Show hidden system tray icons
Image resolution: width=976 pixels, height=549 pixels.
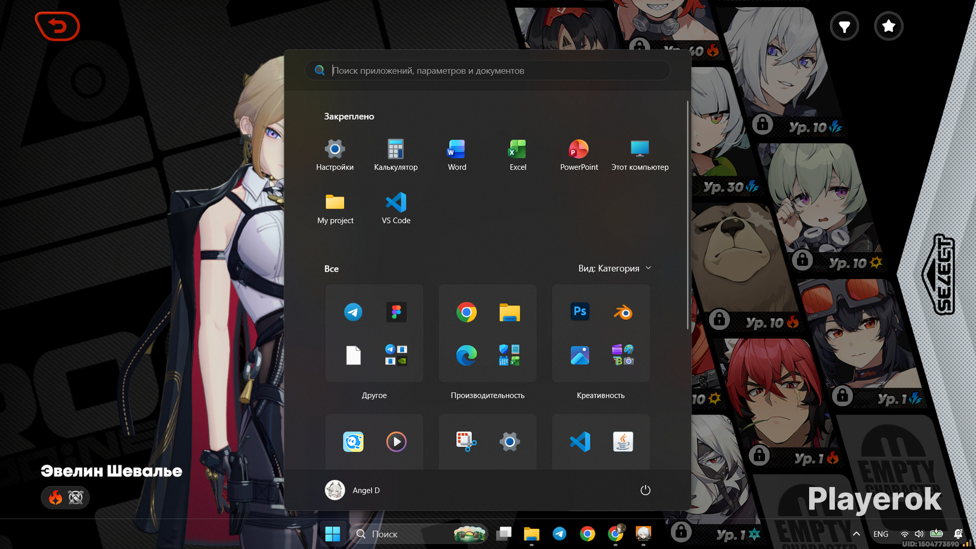tap(856, 534)
